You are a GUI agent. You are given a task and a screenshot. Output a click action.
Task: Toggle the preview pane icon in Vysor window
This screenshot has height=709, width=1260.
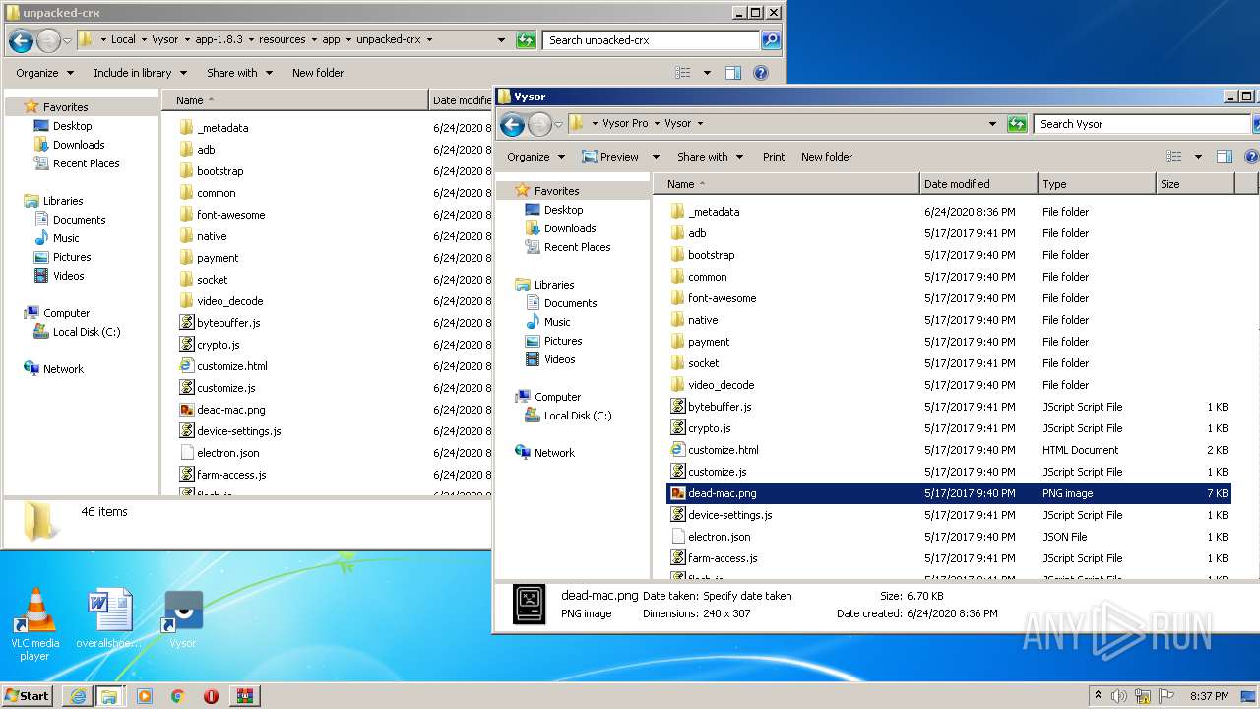tap(1225, 157)
